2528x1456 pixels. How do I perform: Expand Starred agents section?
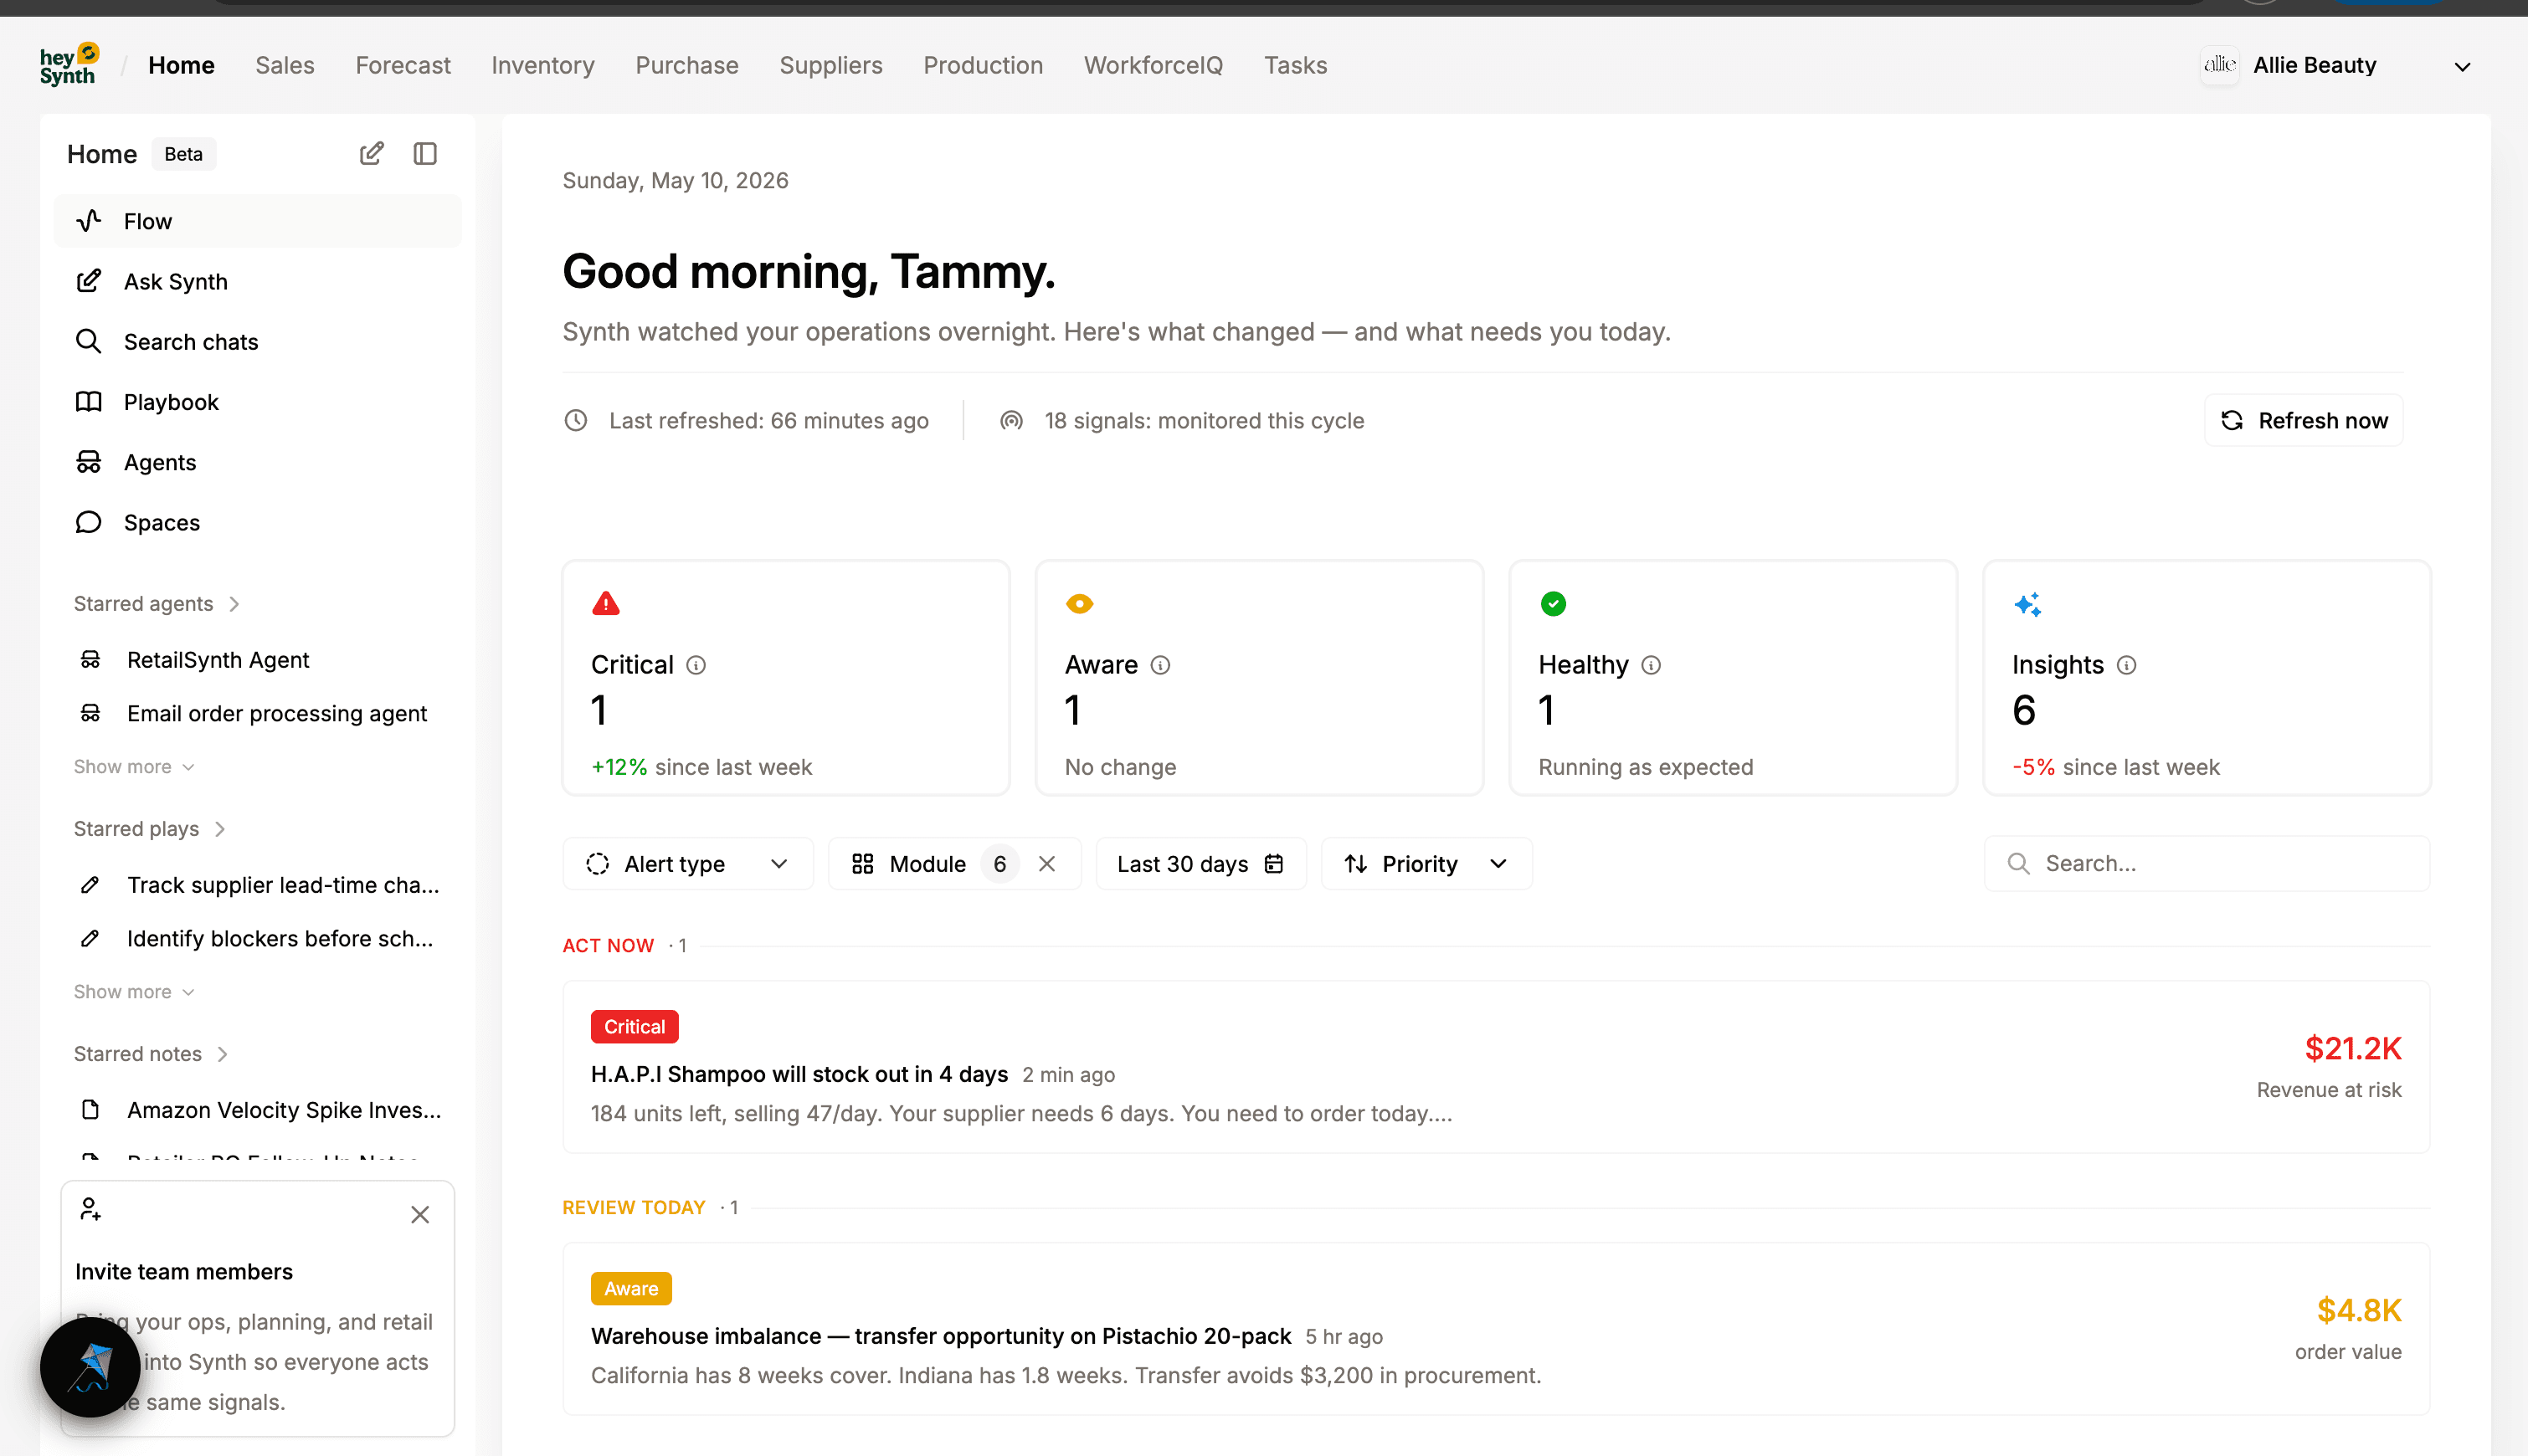[x=157, y=604]
